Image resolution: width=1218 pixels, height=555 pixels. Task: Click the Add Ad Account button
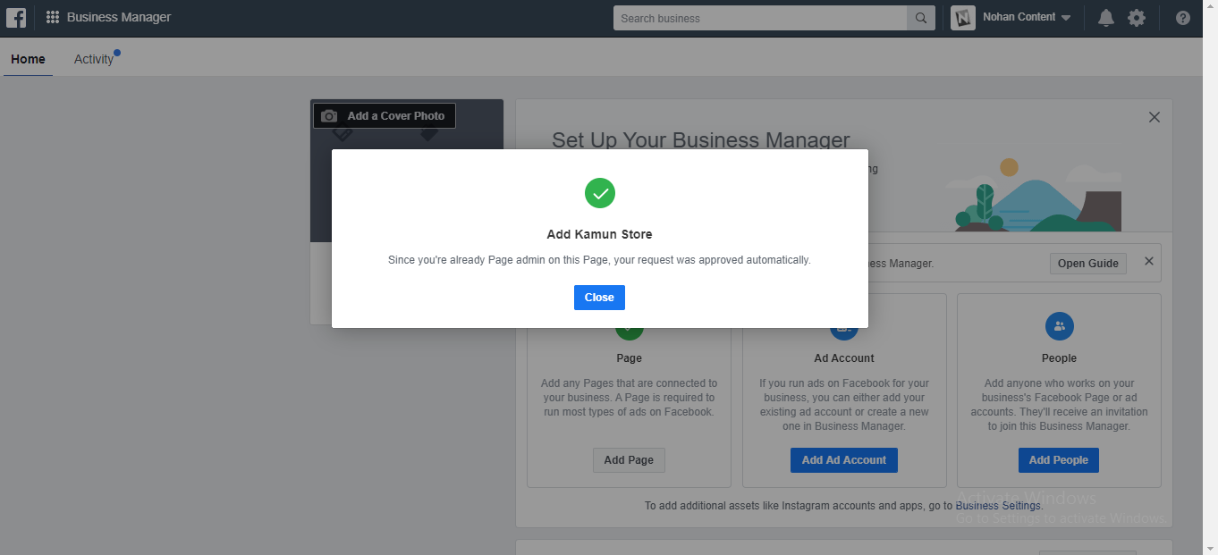pyautogui.click(x=844, y=460)
